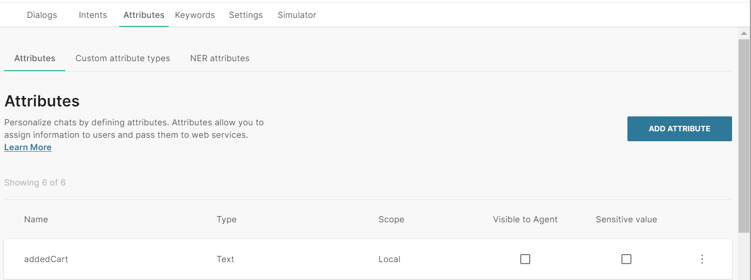Switch to the Intents tab
Screen dimensions: 751x280
(x=93, y=15)
